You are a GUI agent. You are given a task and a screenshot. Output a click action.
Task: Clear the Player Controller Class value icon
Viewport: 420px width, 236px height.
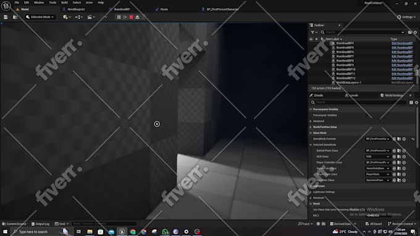[404, 163]
